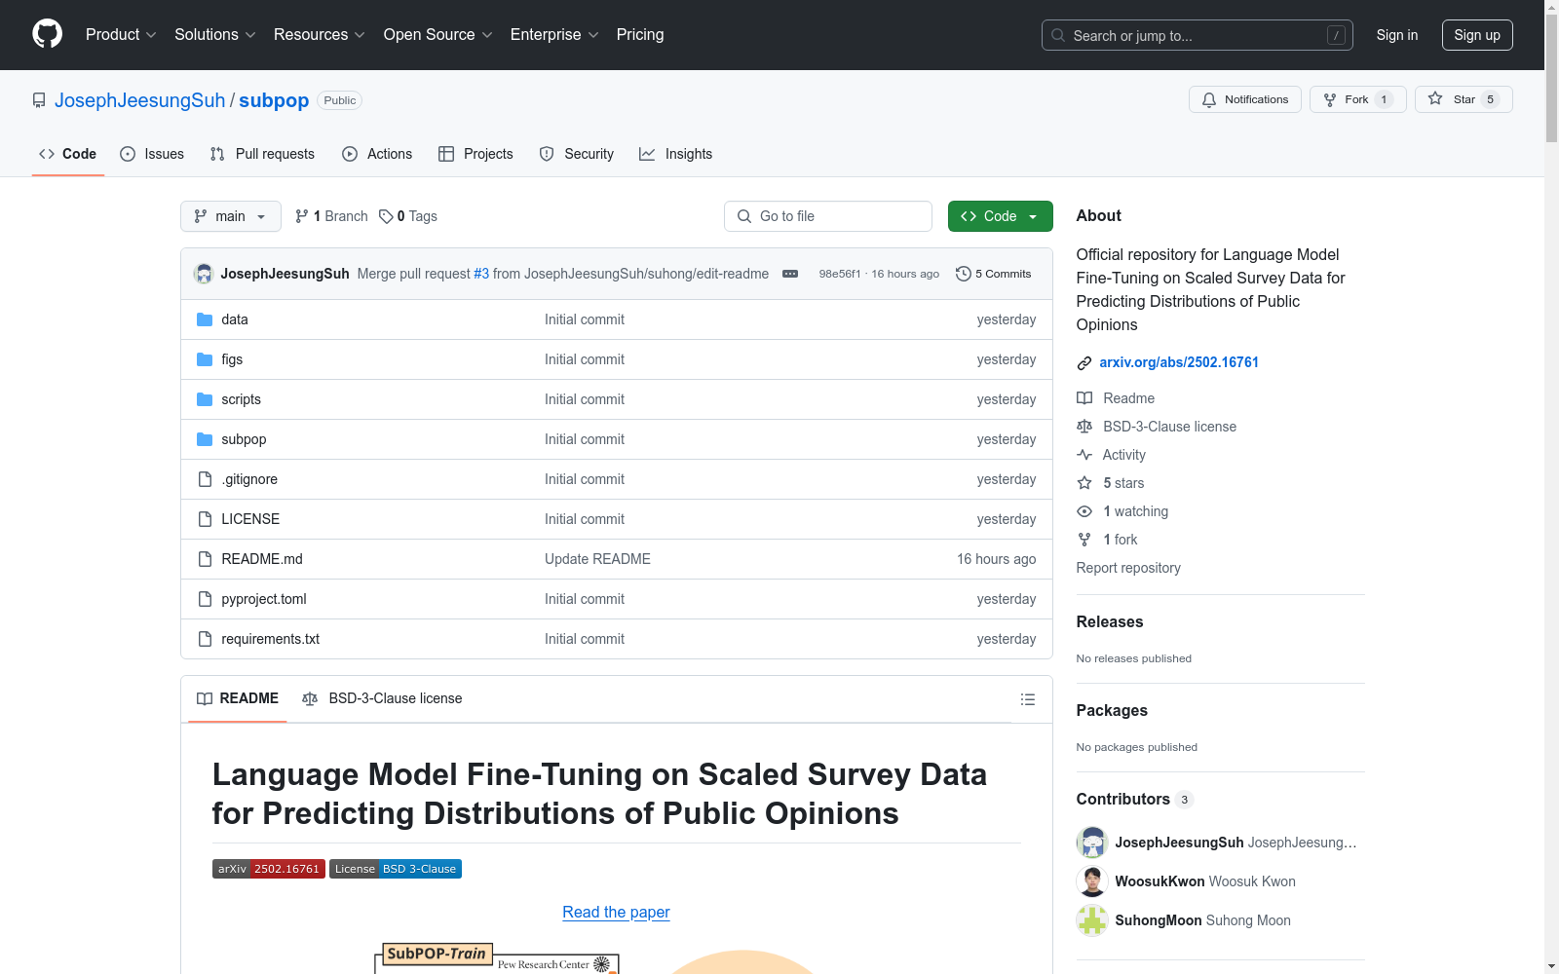1559x974 pixels.
Task: Click the LICENSE file icon
Action: [205, 519]
